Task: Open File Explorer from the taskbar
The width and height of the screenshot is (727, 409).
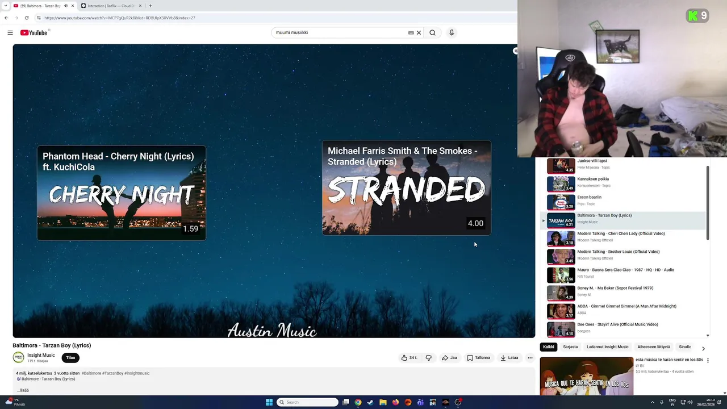Action: click(383, 402)
